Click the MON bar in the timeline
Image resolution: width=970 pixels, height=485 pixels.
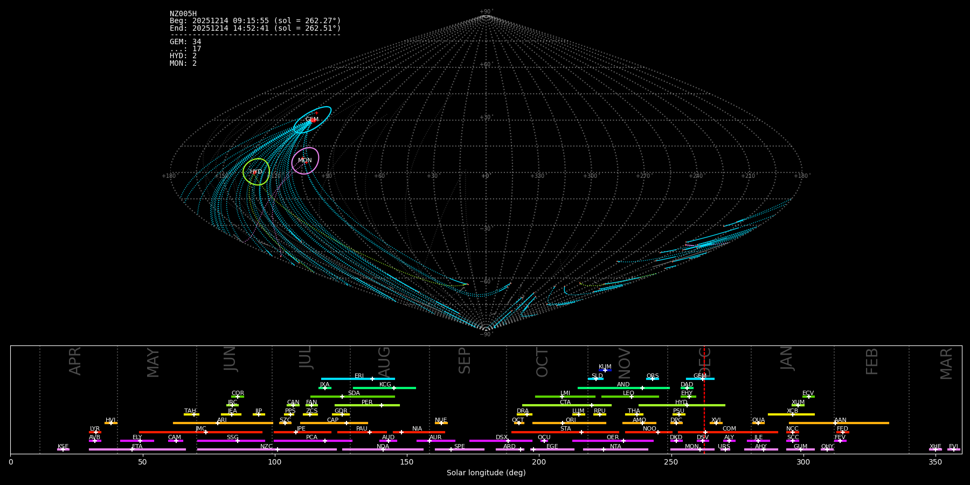tap(692, 449)
